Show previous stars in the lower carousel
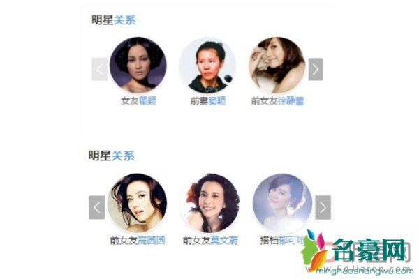The image size is (419, 279). (x=97, y=207)
